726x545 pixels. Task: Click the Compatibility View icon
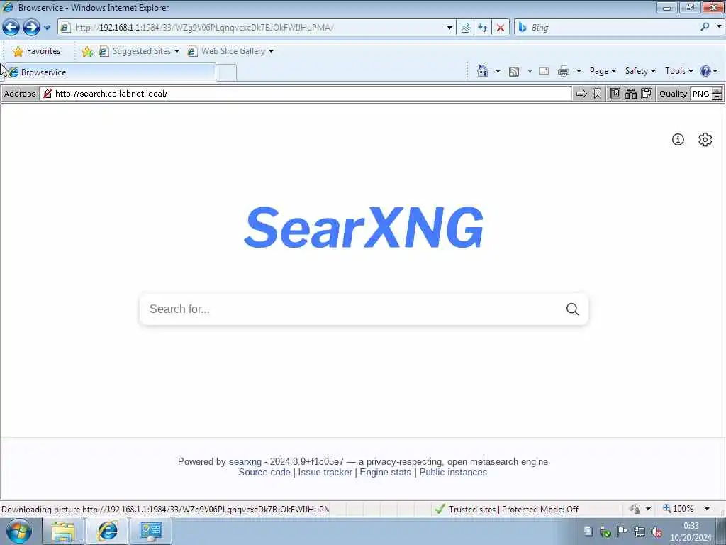click(465, 28)
